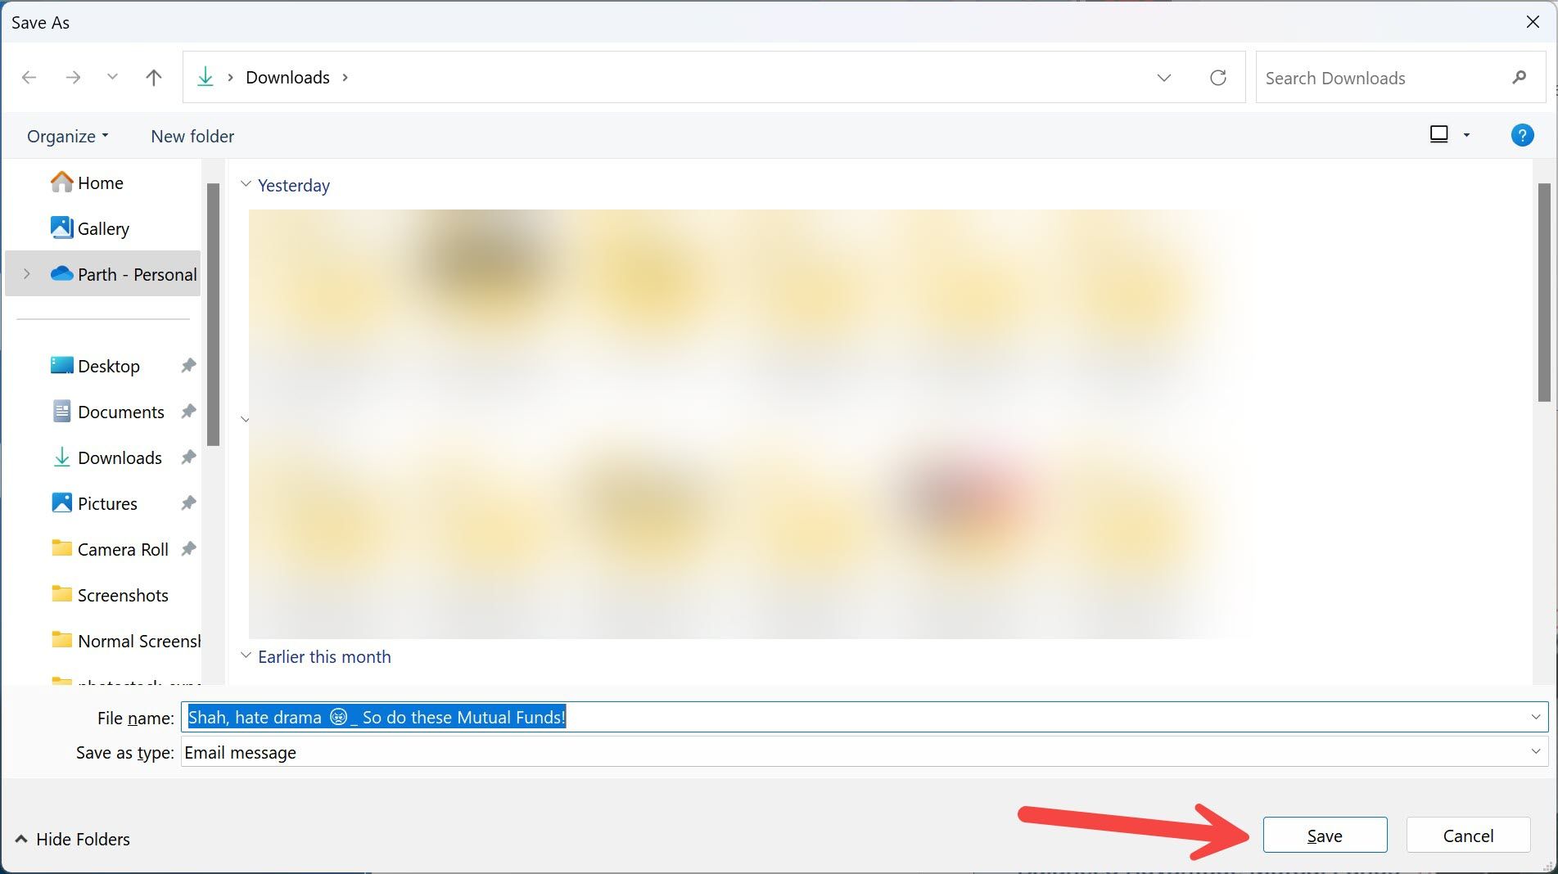The width and height of the screenshot is (1558, 874).
Task: Click Downloads in the address breadcrumb
Action: pyautogui.click(x=287, y=77)
